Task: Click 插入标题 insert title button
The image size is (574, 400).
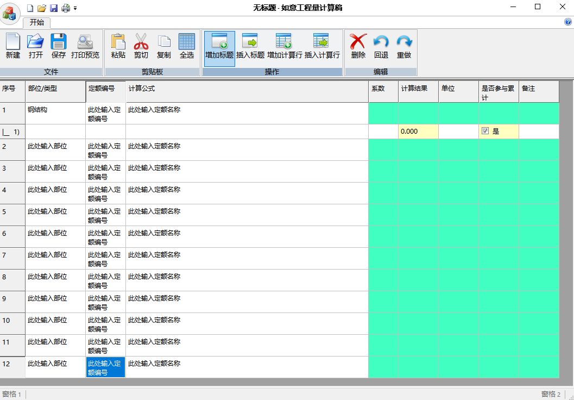Action: click(250, 46)
